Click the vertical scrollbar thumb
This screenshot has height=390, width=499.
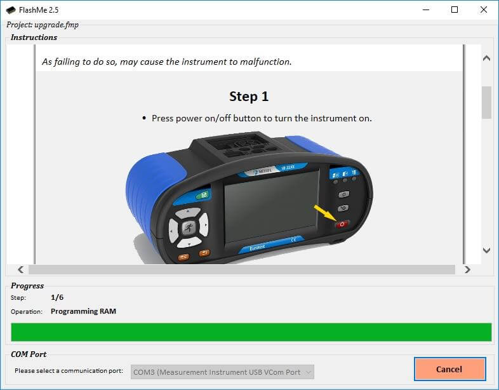[486, 102]
